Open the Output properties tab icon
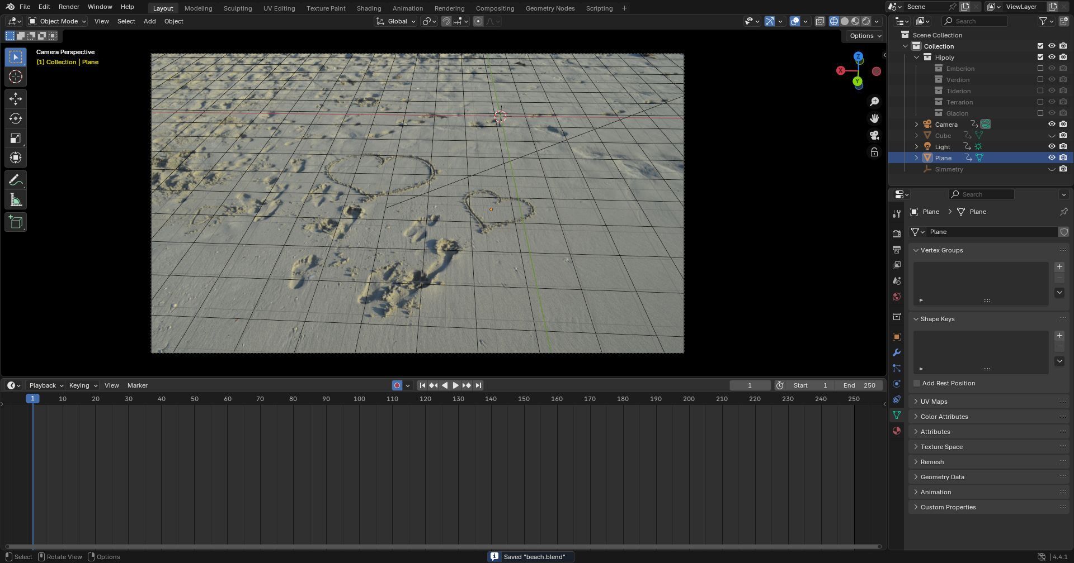This screenshot has height=563, width=1074. click(897, 249)
